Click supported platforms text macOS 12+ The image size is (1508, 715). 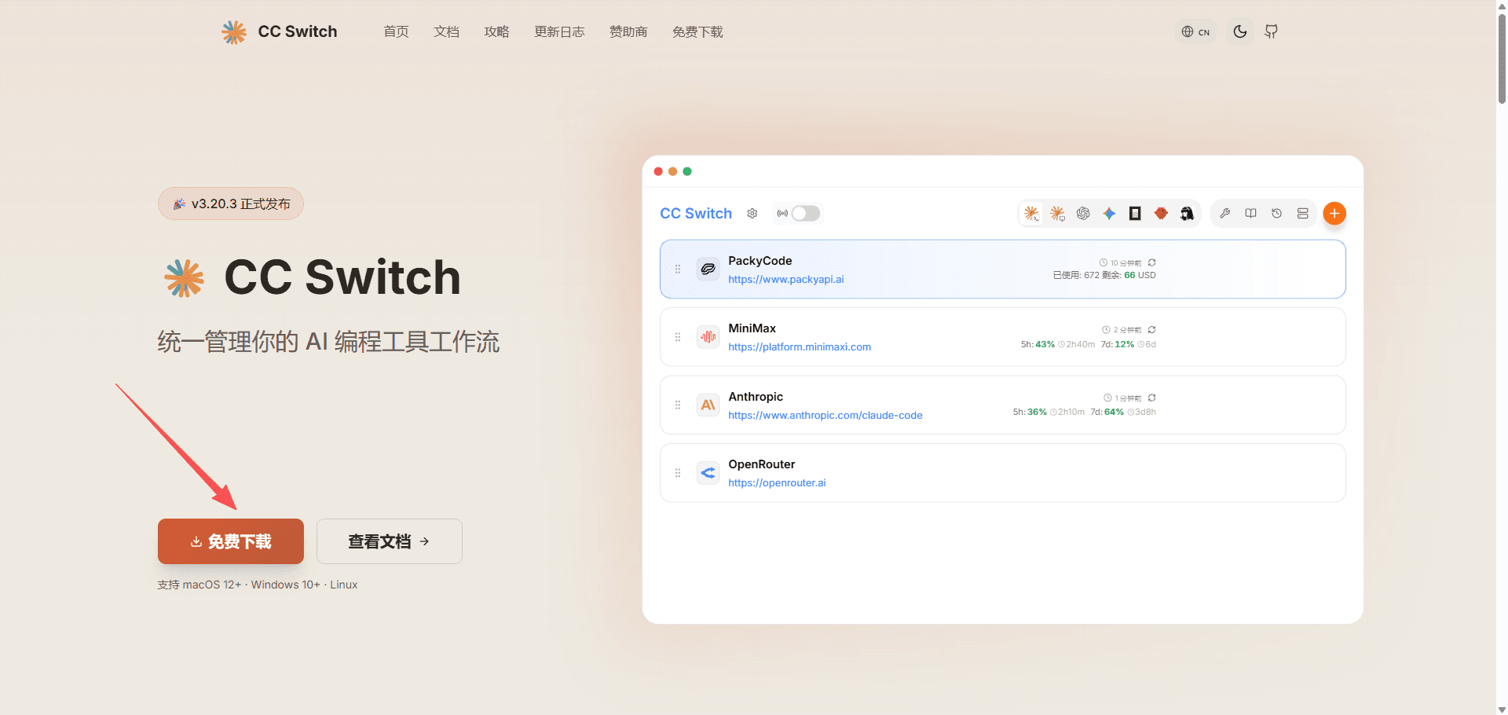(212, 585)
